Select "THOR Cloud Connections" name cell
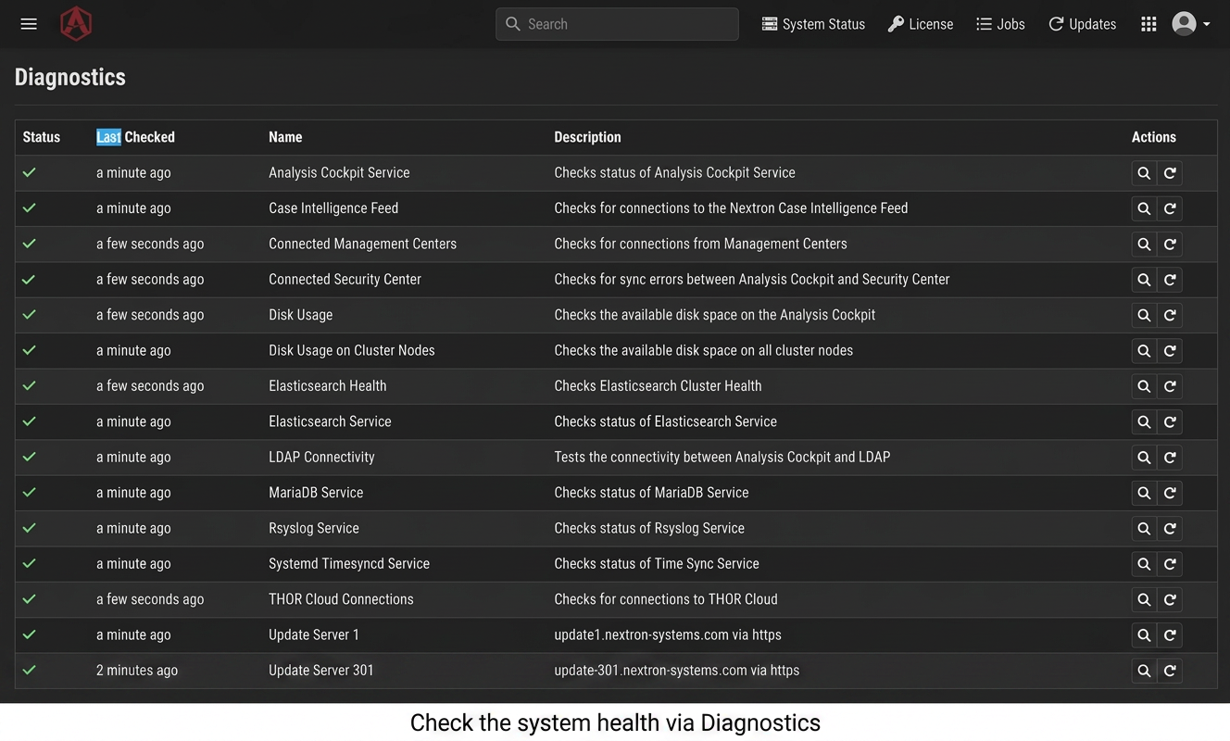The height and width of the screenshot is (741, 1230). [341, 599]
